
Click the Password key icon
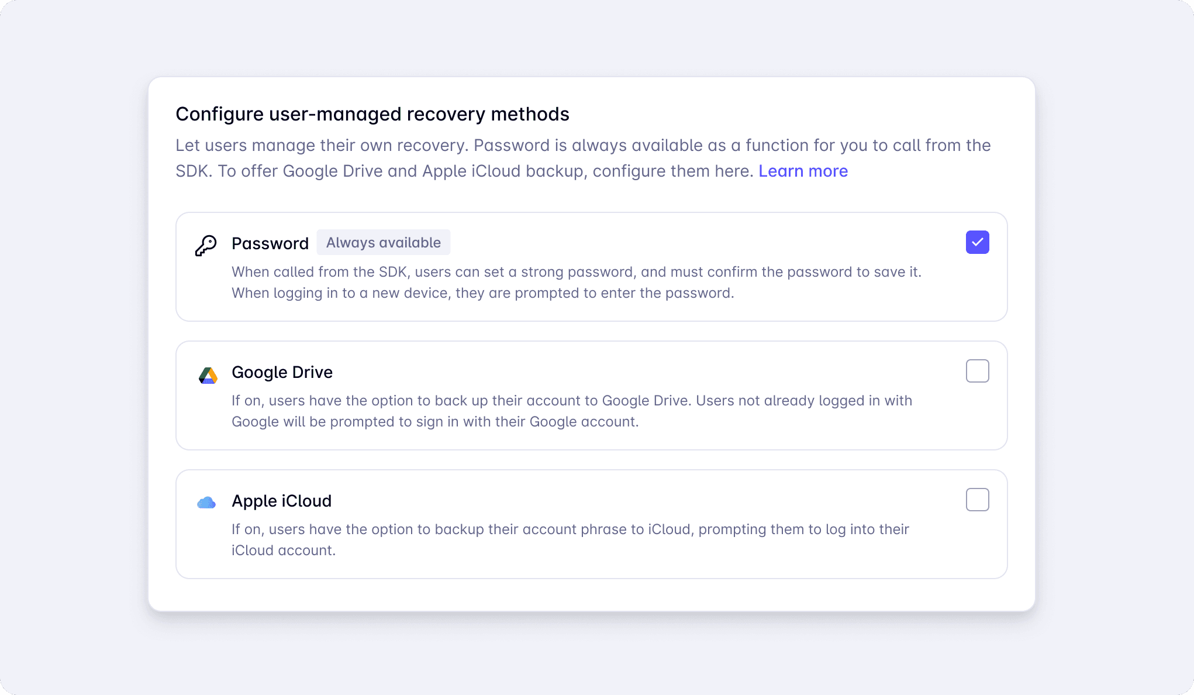click(x=206, y=246)
